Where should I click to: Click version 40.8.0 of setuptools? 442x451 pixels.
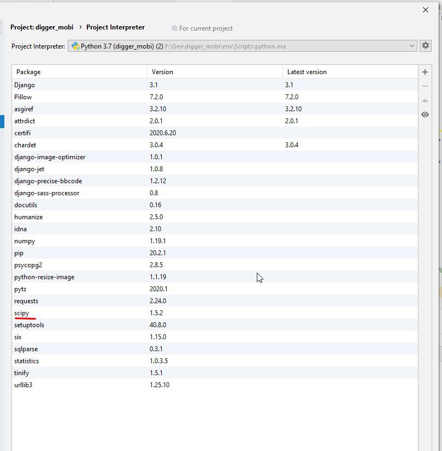tap(158, 325)
